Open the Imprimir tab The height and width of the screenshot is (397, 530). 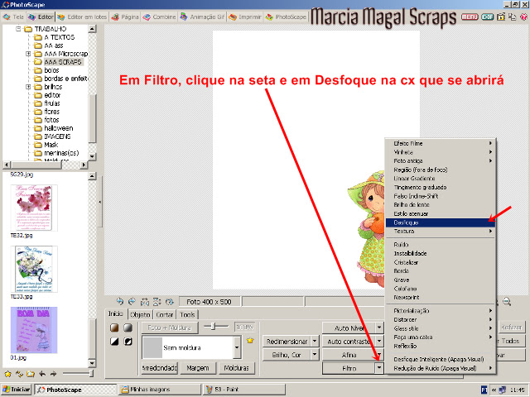pyautogui.click(x=245, y=17)
